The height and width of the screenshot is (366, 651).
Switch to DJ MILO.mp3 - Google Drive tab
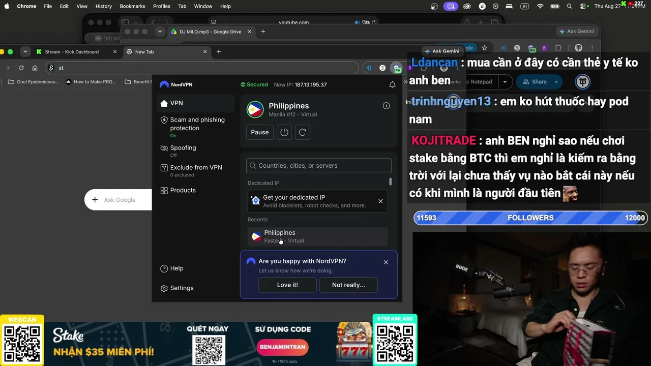coord(211,32)
